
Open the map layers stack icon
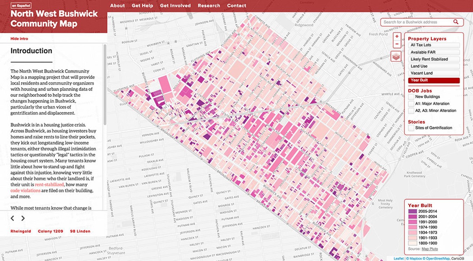click(396, 56)
